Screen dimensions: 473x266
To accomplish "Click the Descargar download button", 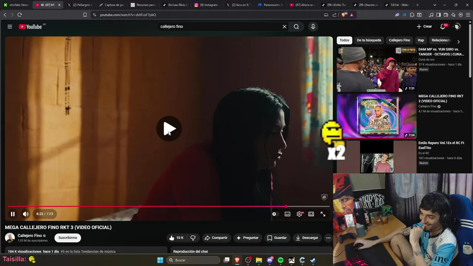I will pos(307,238).
